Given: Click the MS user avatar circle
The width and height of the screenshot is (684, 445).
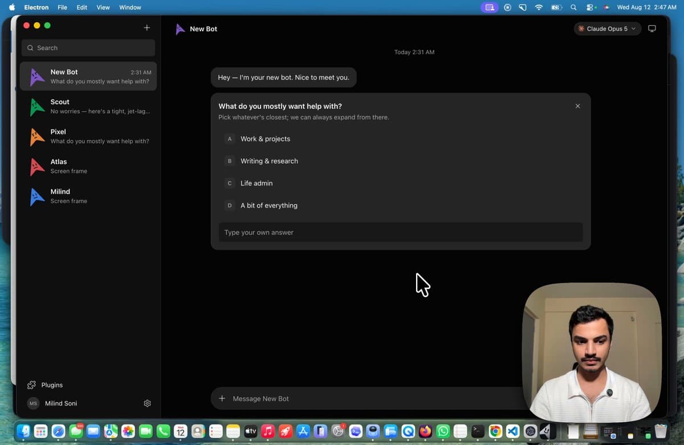Looking at the screenshot, I should tap(33, 403).
